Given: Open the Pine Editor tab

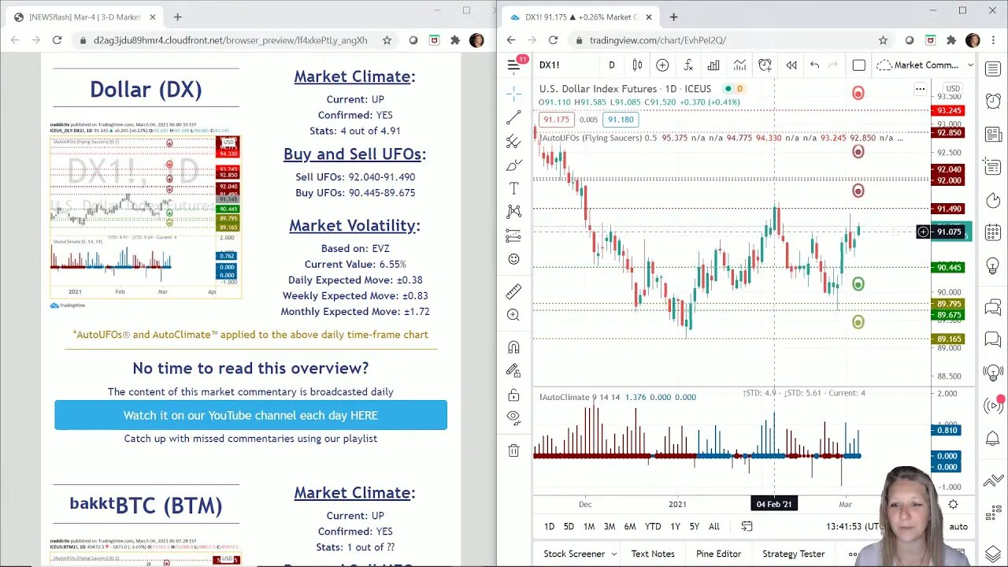Looking at the screenshot, I should point(718,554).
